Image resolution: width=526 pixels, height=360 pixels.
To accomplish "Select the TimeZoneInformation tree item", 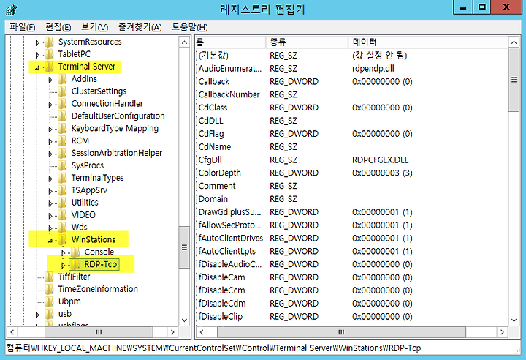I will tap(98, 290).
